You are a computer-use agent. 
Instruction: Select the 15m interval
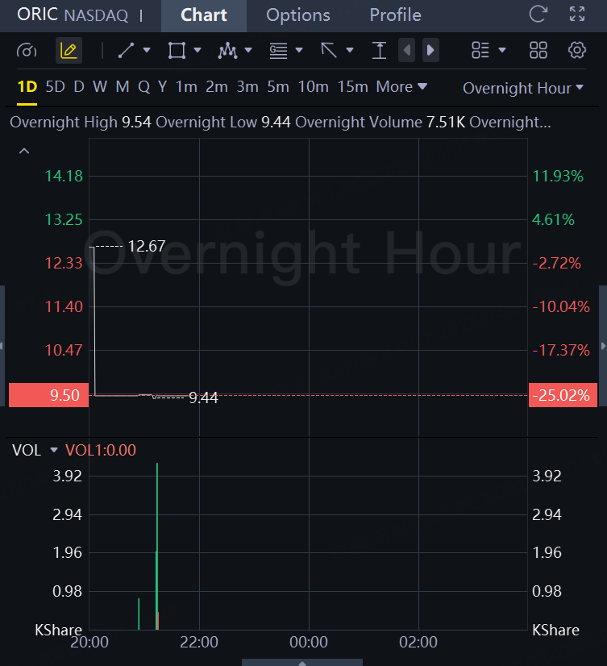(352, 87)
